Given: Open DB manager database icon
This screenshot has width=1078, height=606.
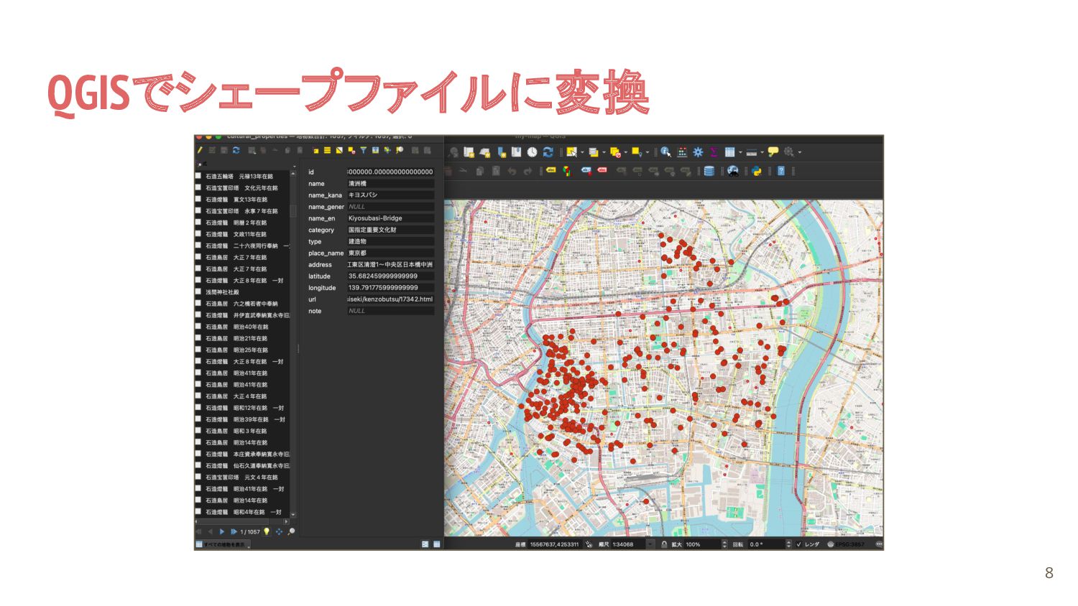Looking at the screenshot, I should click(709, 171).
